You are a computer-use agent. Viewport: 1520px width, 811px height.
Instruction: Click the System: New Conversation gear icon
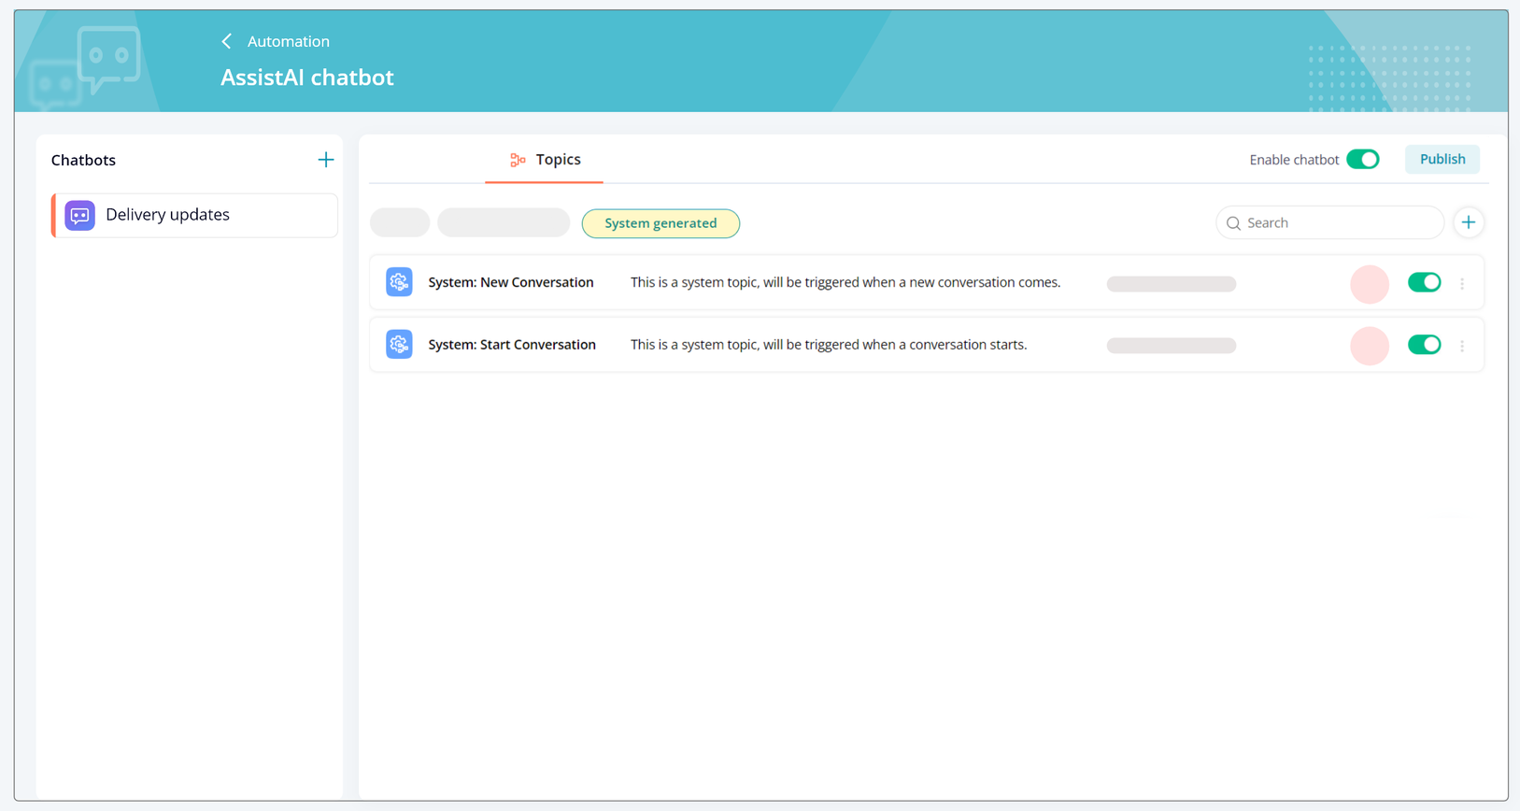point(399,282)
